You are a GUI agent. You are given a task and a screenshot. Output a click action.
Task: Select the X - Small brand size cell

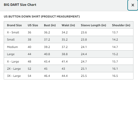(13, 32)
